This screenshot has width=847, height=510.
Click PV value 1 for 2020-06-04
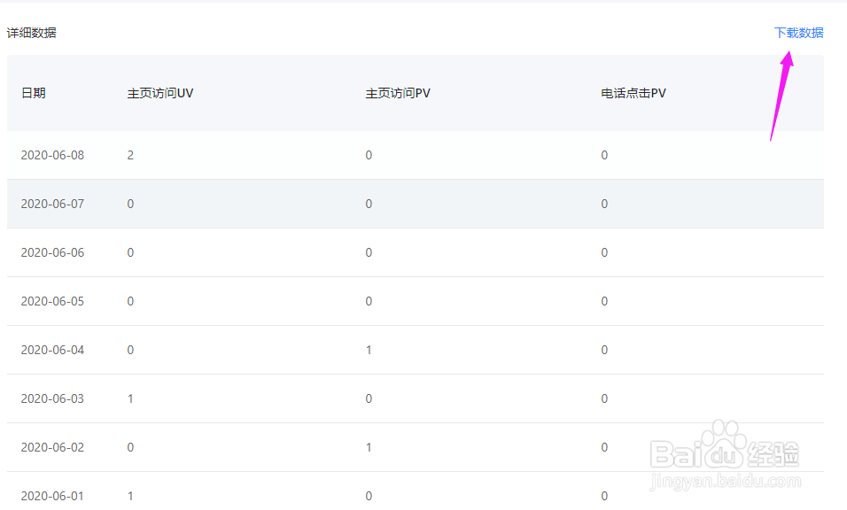(x=369, y=350)
